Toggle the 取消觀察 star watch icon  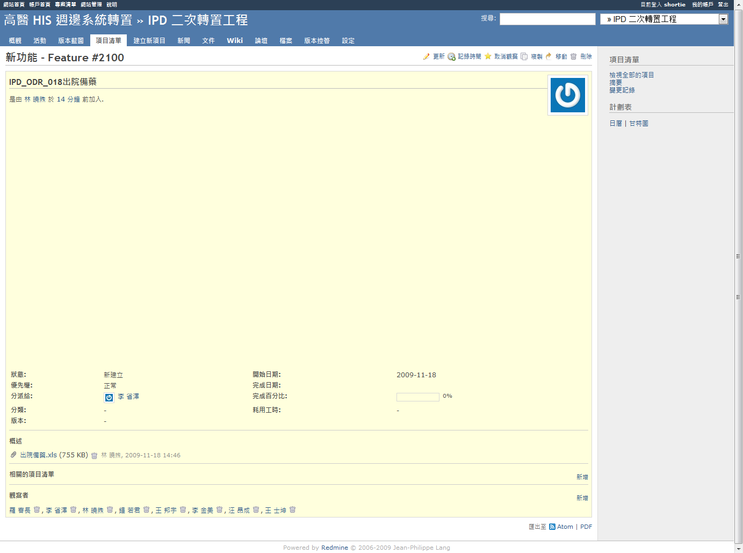click(488, 56)
